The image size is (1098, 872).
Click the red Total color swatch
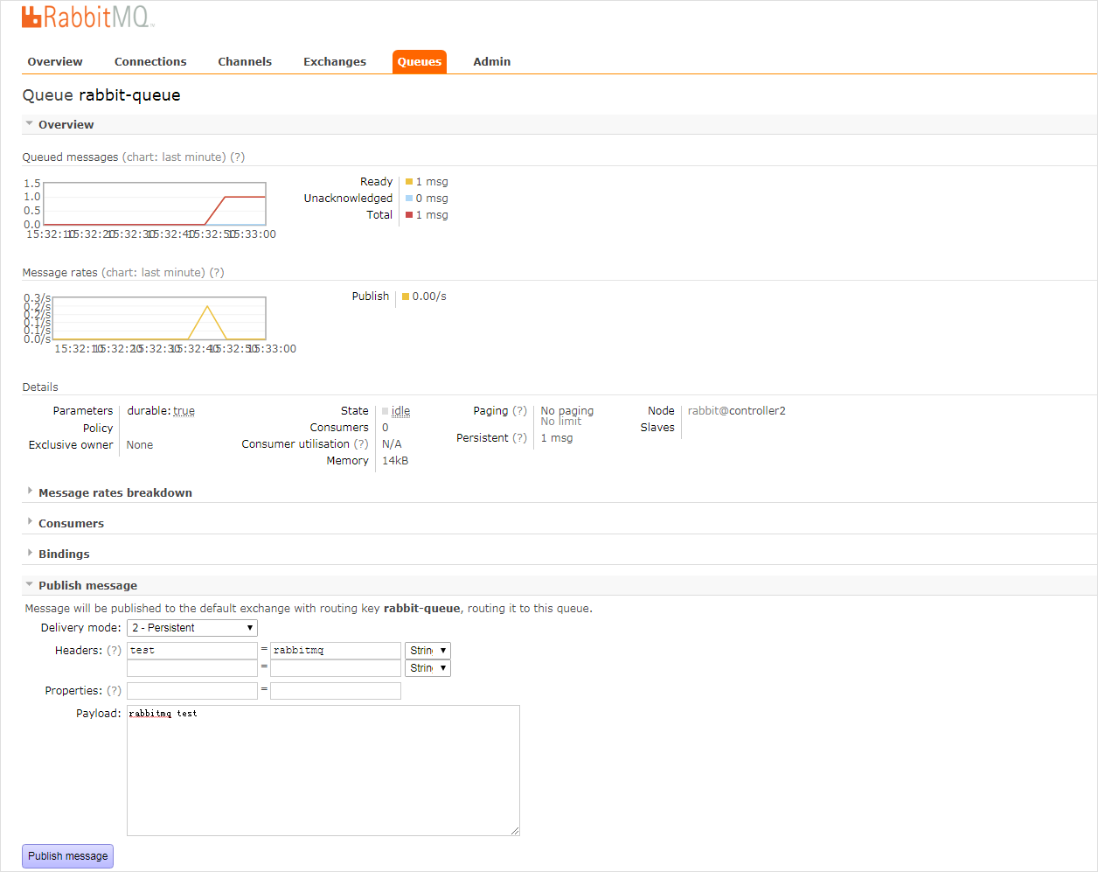[409, 215]
